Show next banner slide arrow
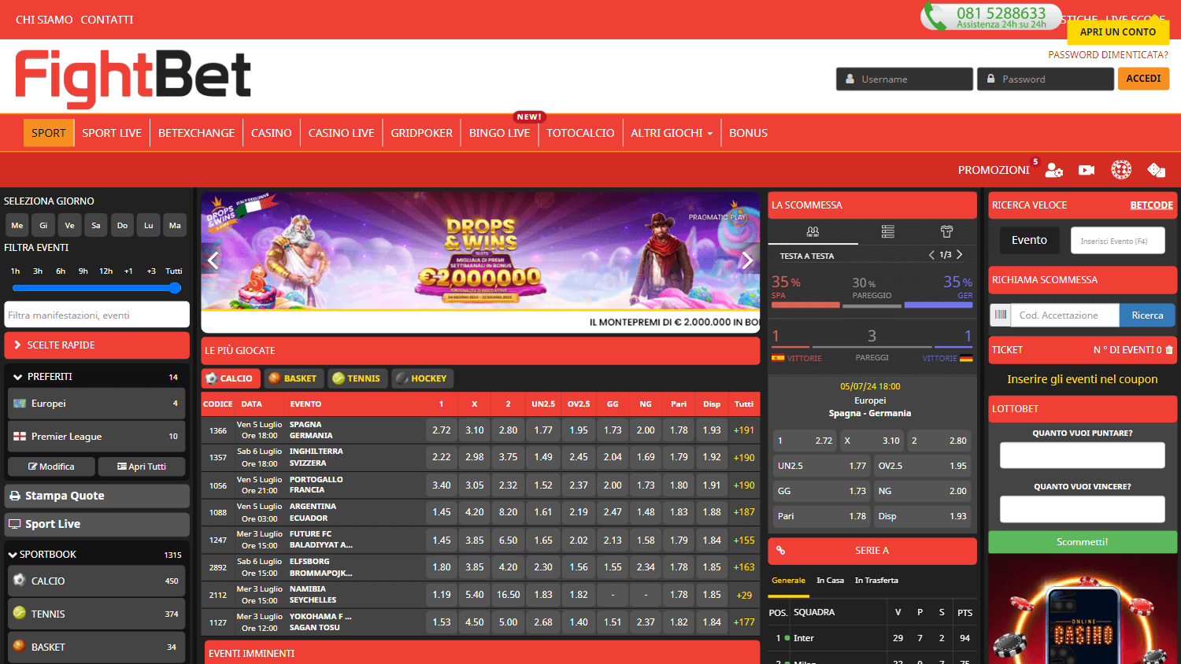Image resolution: width=1181 pixels, height=664 pixels. [747, 260]
